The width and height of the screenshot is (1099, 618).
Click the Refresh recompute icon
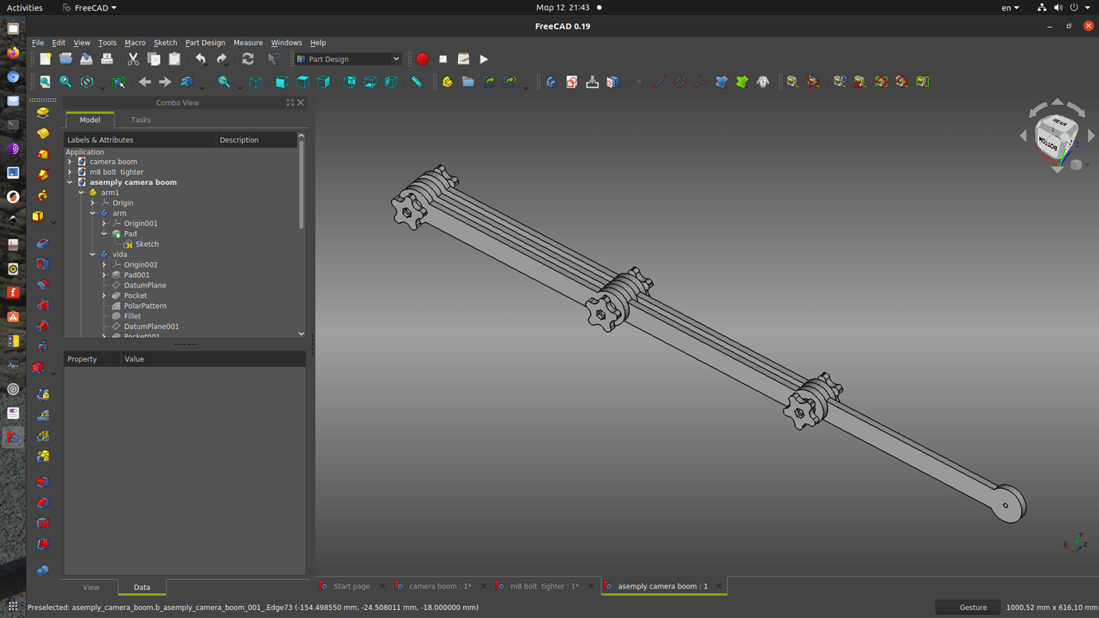(x=248, y=59)
